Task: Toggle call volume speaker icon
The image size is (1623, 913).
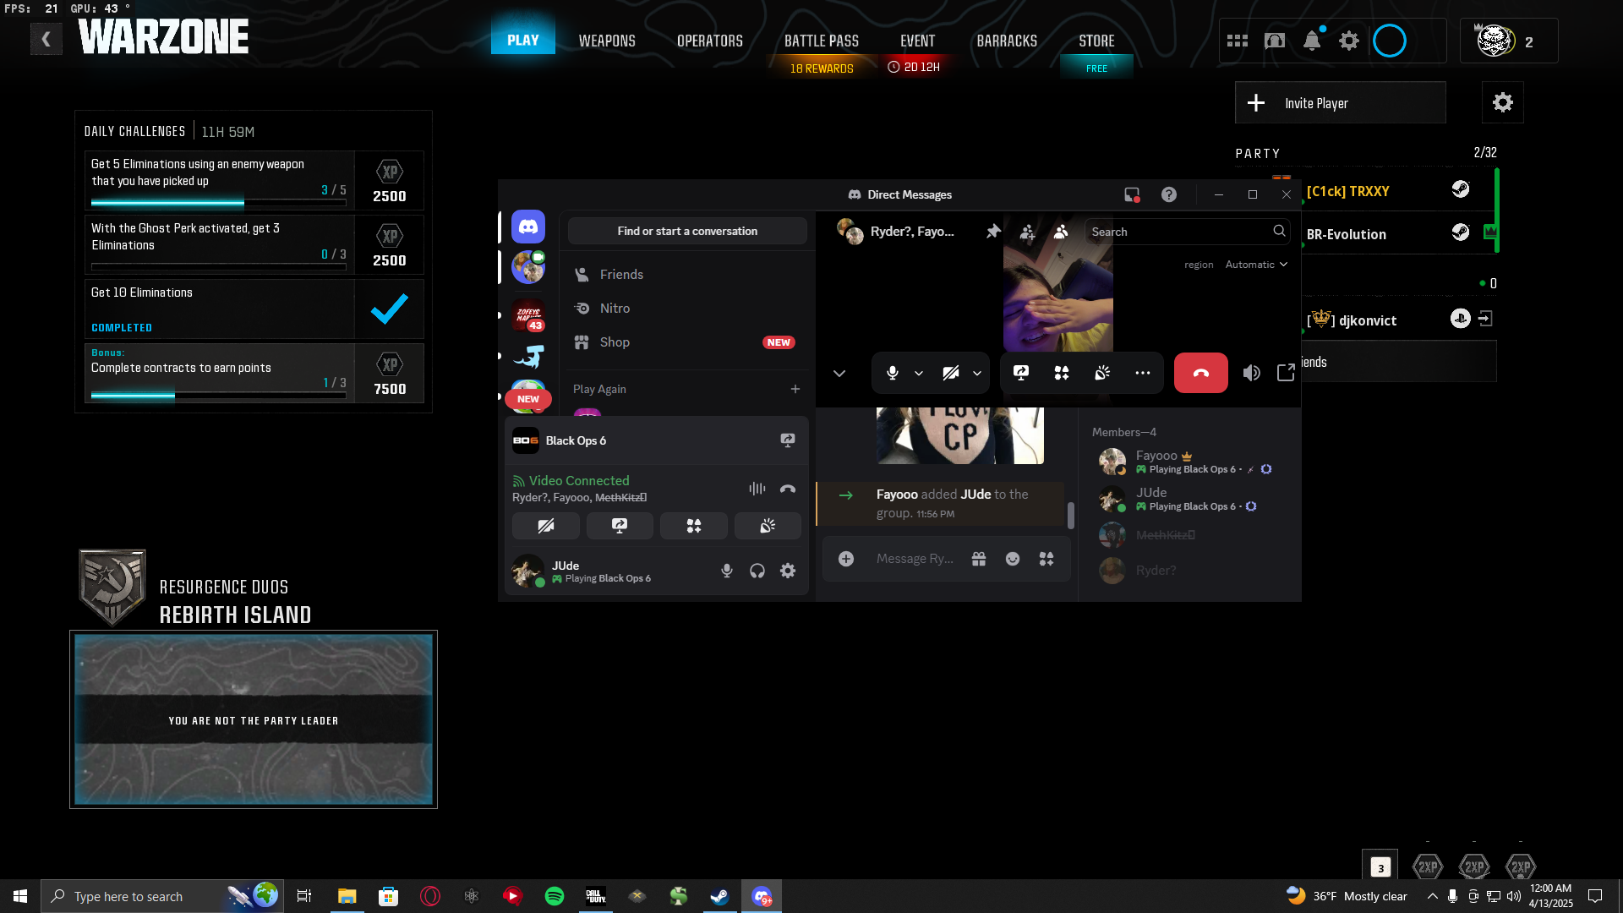Action: coord(1252,373)
